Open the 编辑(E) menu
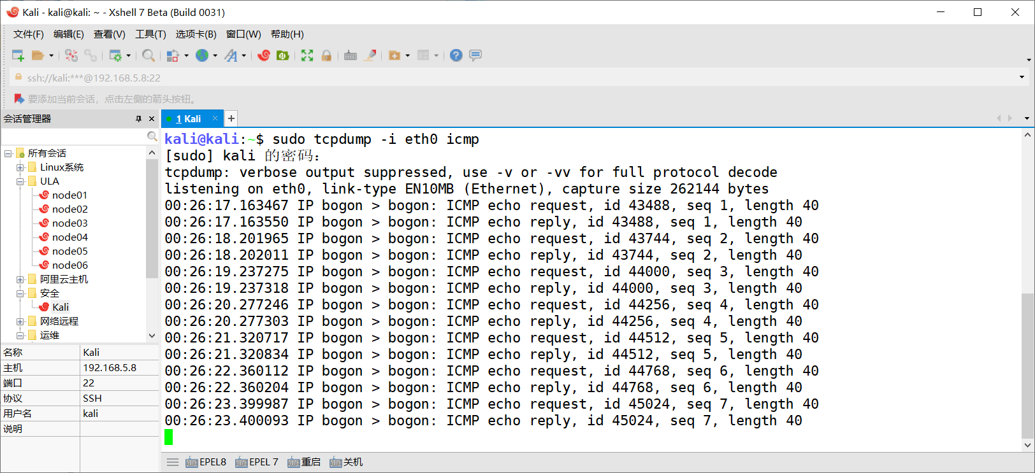This screenshot has width=1035, height=473. [69, 34]
